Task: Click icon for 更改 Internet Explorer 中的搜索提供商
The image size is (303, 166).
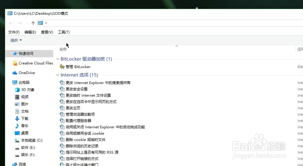Action: click(62, 83)
